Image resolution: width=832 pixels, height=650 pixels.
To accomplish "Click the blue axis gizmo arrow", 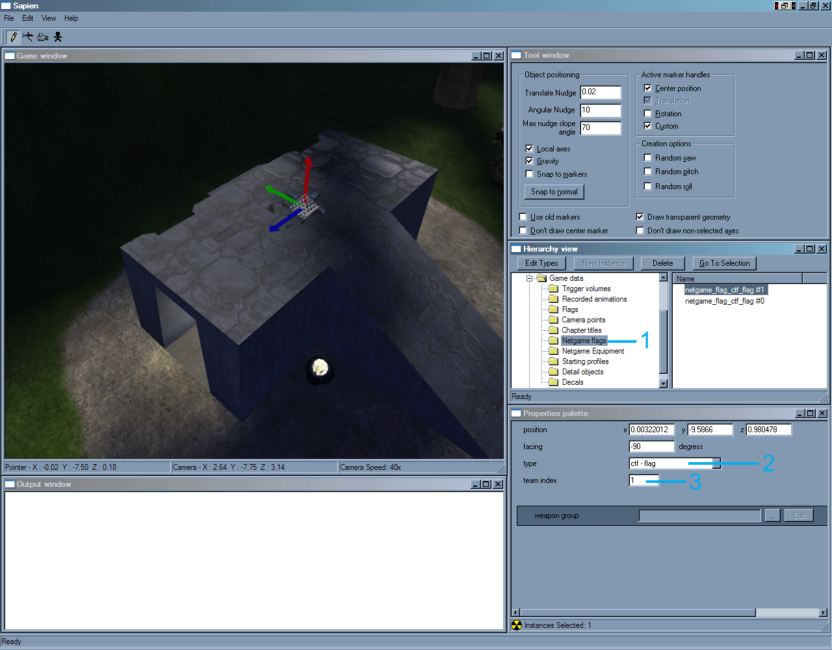I will click(284, 220).
